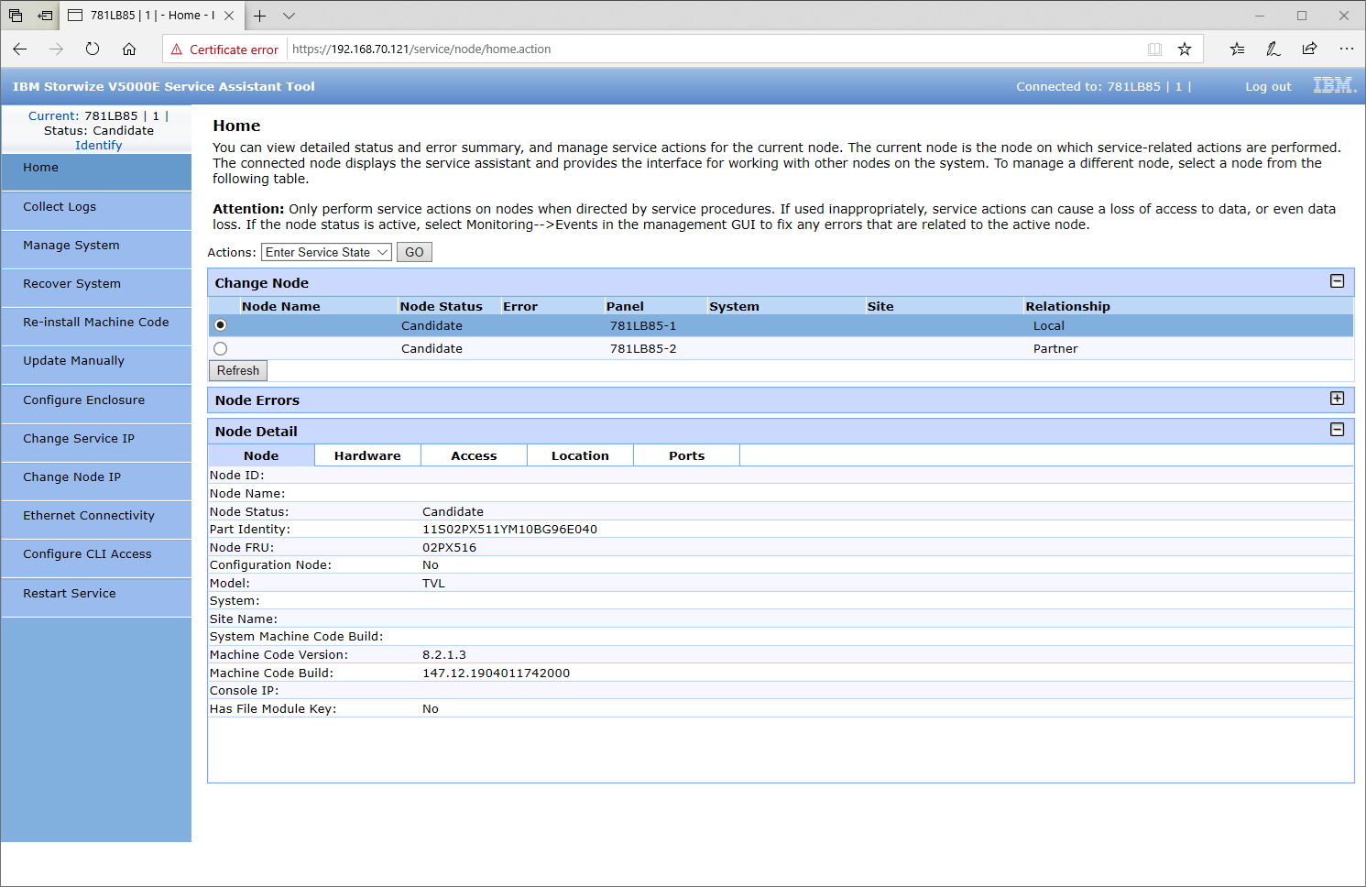
Task: Click the GO button
Action: click(414, 252)
